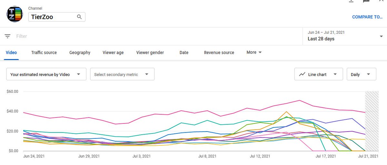
Task: Click the line chart icon
Action: [x=302, y=74]
